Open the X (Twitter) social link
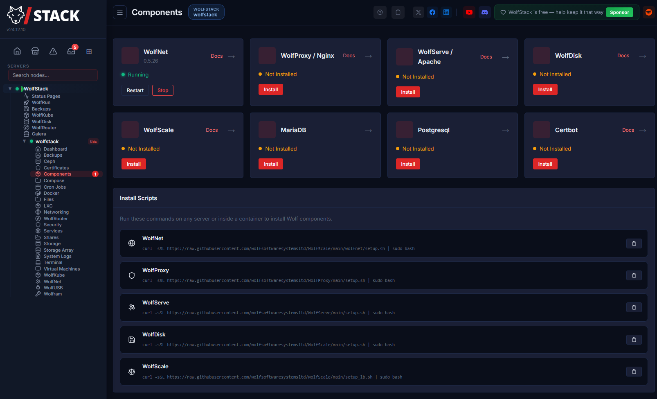This screenshot has height=399, width=657. pyautogui.click(x=418, y=12)
